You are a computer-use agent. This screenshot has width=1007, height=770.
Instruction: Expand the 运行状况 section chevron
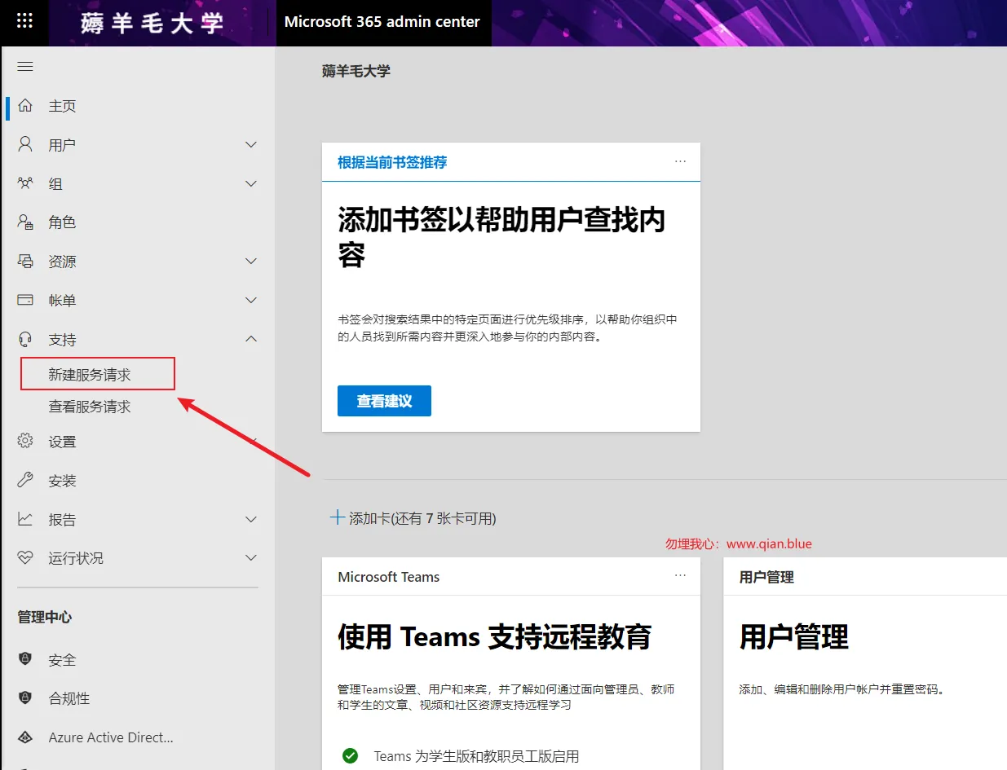tap(251, 558)
